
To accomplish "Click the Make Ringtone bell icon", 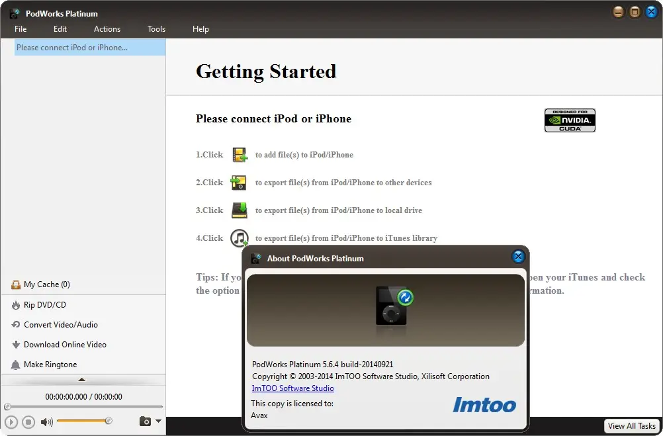I will [16, 365].
